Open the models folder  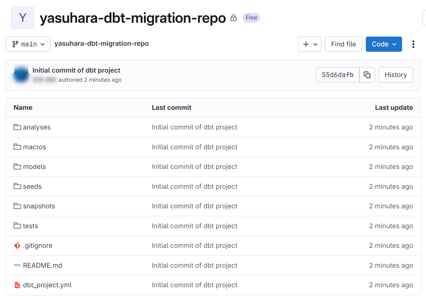coord(34,167)
